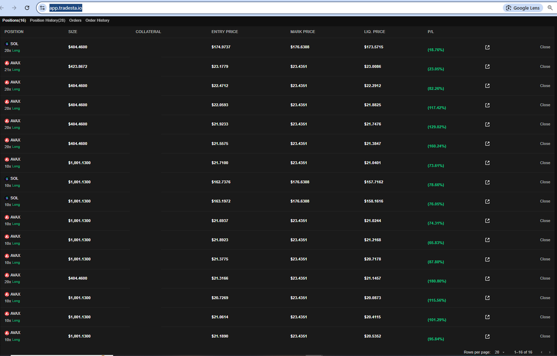Image resolution: width=557 pixels, height=356 pixels.
Task: Open share icon for SOL $162.7376 position
Action: tap(487, 182)
